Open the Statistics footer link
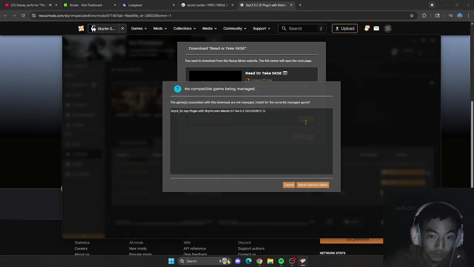Screen dimensions: 474x267 coord(82,243)
